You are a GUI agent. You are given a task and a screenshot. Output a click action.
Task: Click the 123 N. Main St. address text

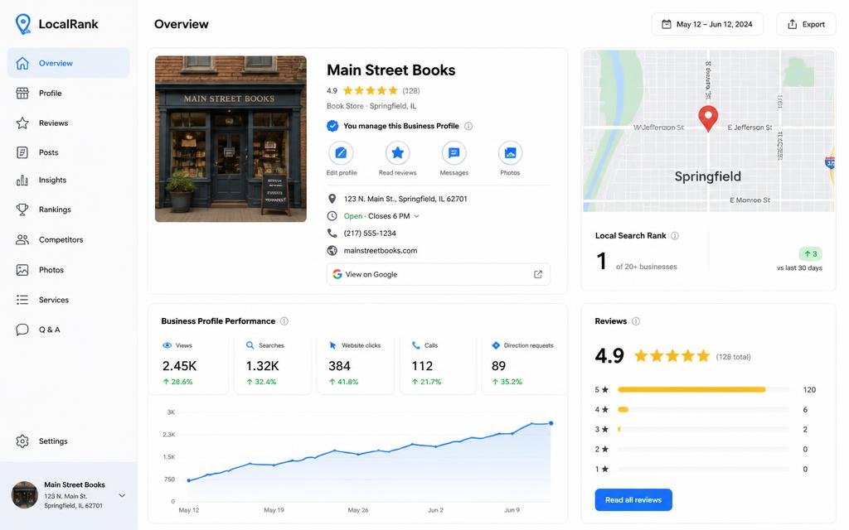click(x=405, y=199)
